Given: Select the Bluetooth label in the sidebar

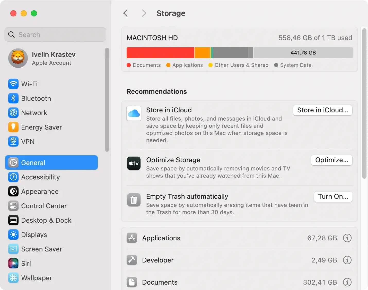Looking at the screenshot, I should pos(36,98).
